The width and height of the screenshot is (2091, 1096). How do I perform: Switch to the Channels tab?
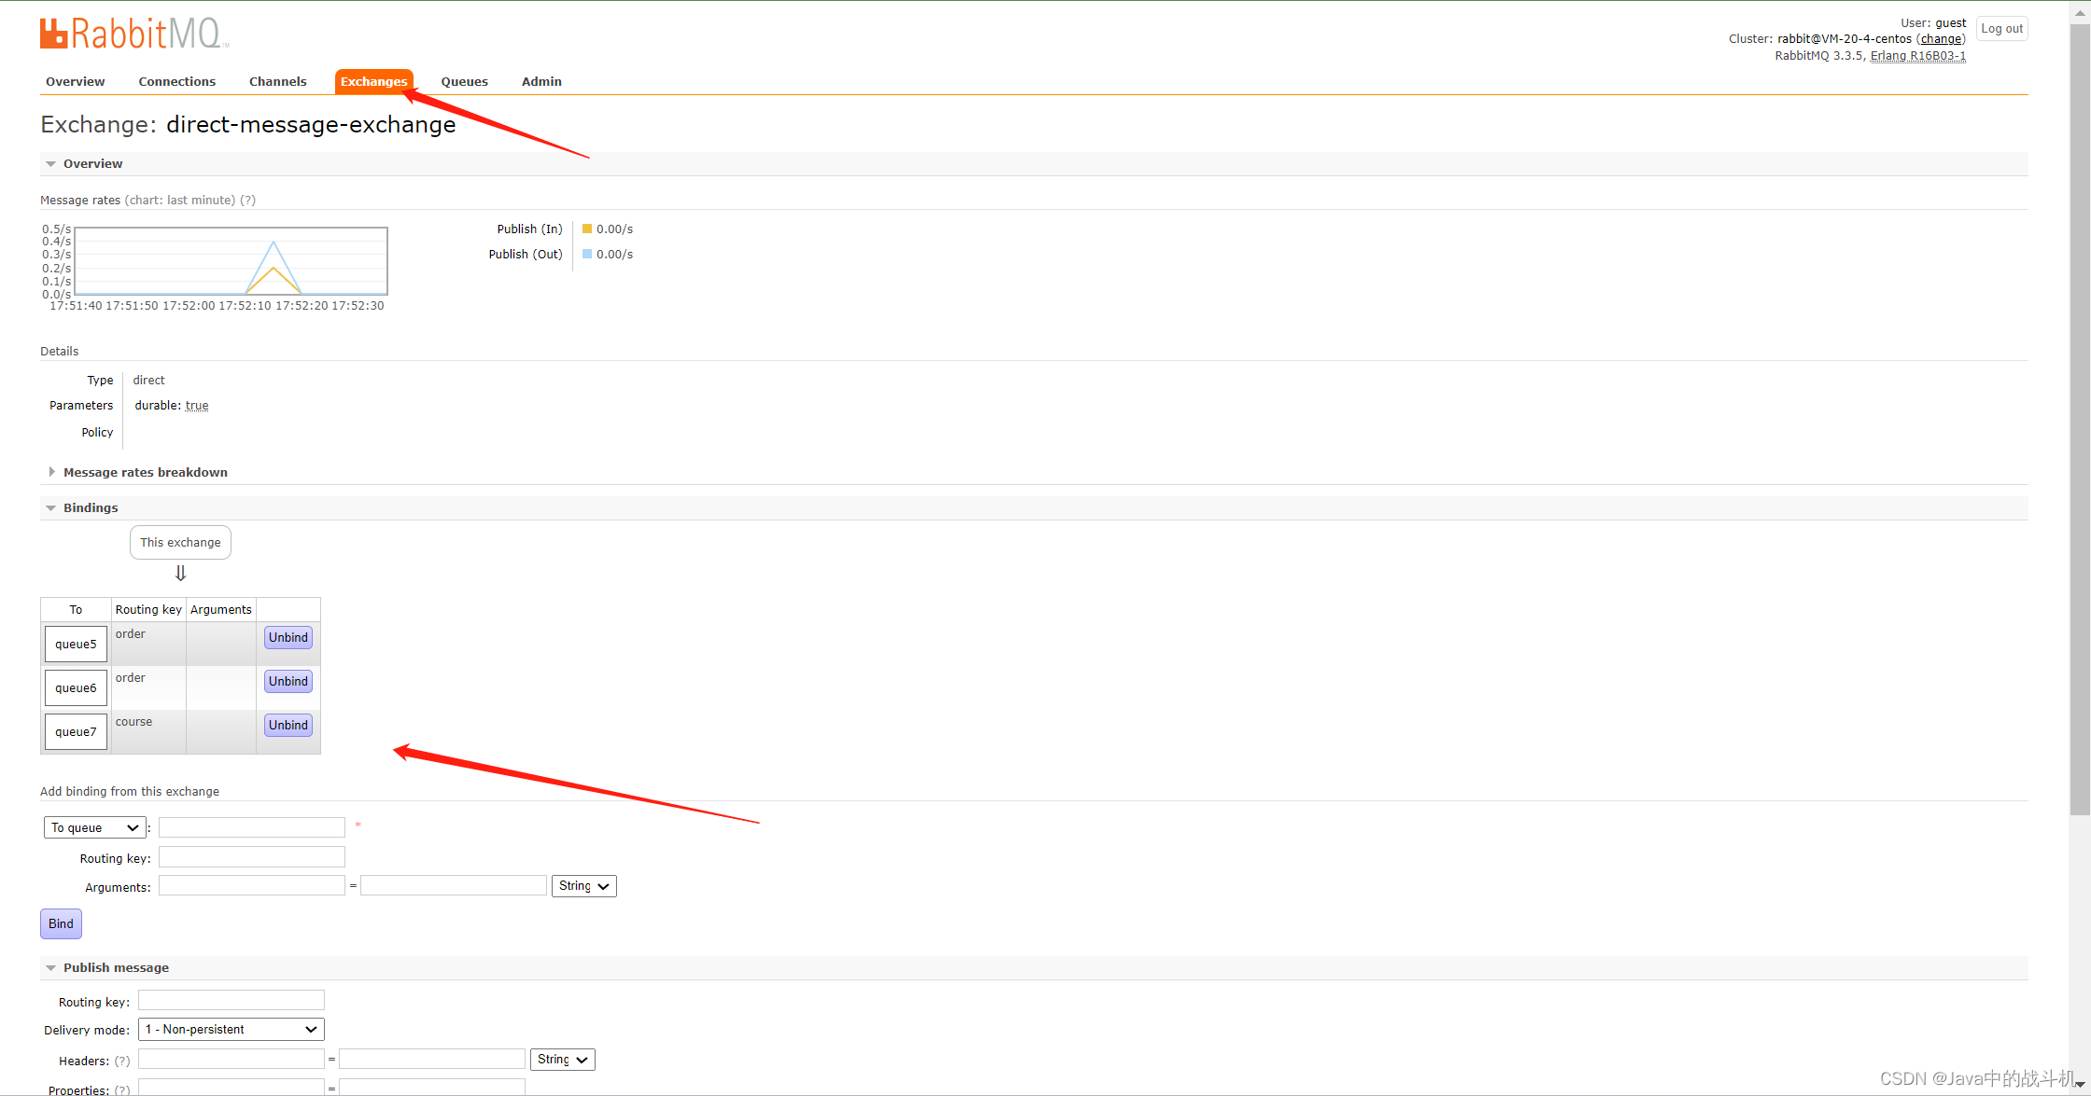click(277, 82)
